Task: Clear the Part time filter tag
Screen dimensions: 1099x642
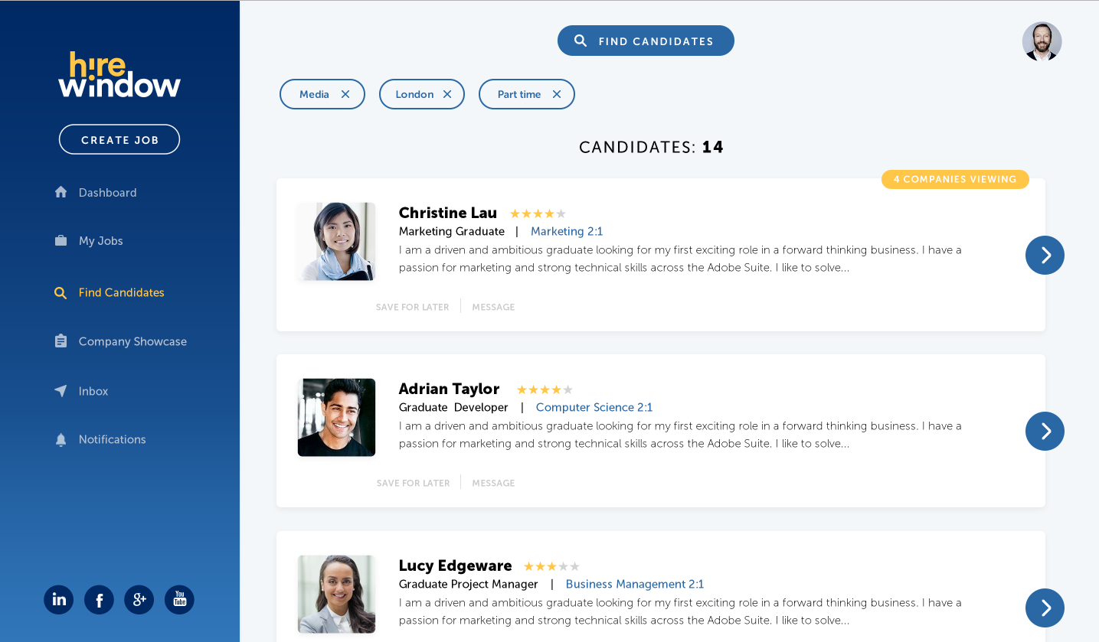Action: coord(557,94)
